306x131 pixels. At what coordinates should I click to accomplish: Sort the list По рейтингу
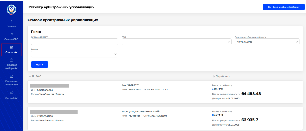pyautogui.click(x=221, y=76)
